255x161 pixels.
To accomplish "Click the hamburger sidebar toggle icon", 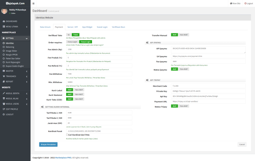I will 33,3.
